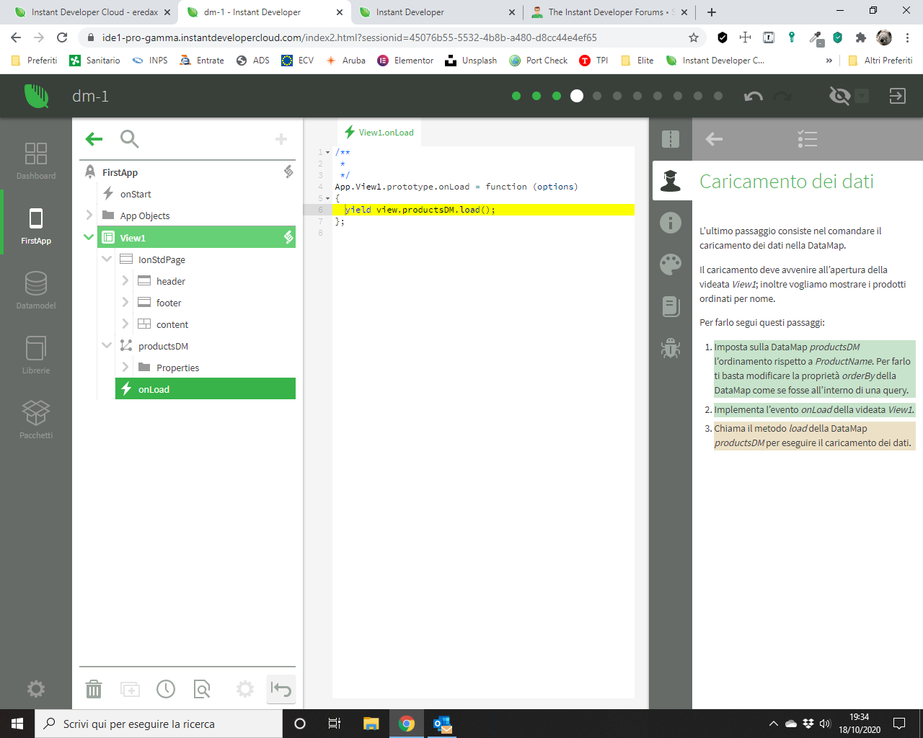The image size is (923, 738).
Task: Open the palette theme icon tab
Action: [671, 264]
